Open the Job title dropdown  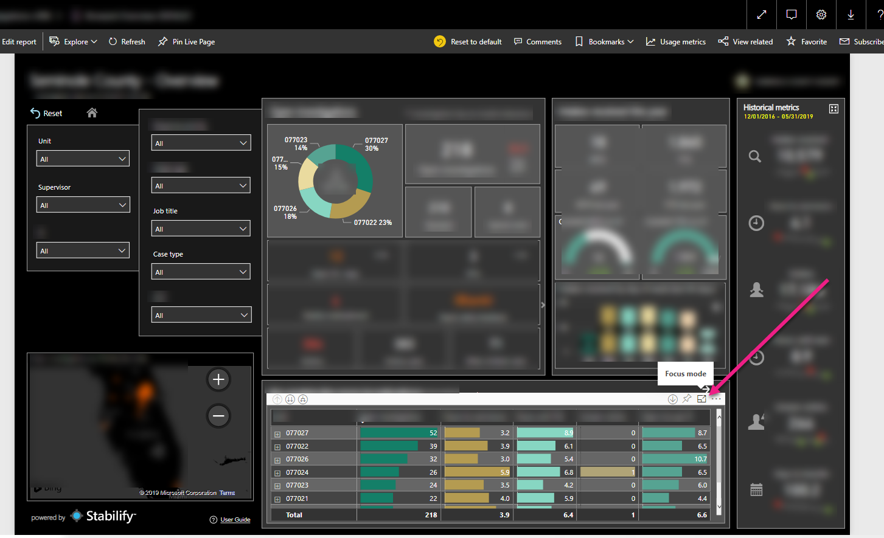[x=201, y=229]
